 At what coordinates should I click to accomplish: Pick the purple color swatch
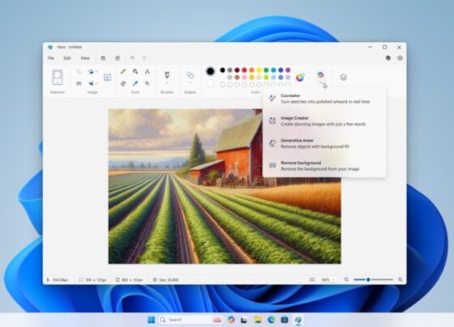(x=288, y=70)
